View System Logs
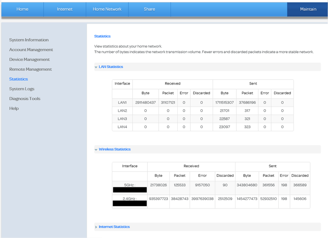The width and height of the screenshot is (328, 238). pyautogui.click(x=22, y=89)
